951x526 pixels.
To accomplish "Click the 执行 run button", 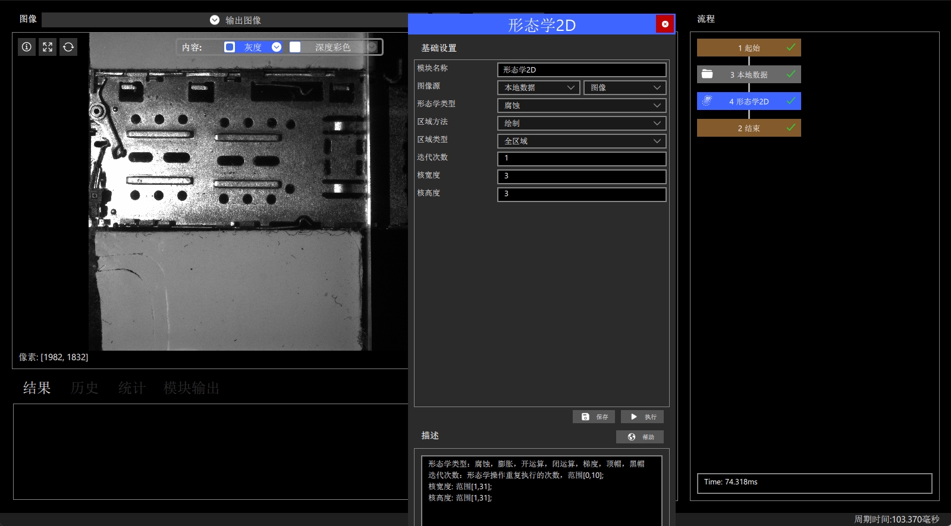I will pos(642,417).
